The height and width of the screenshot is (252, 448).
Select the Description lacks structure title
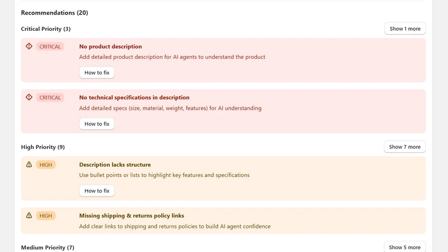tap(115, 165)
